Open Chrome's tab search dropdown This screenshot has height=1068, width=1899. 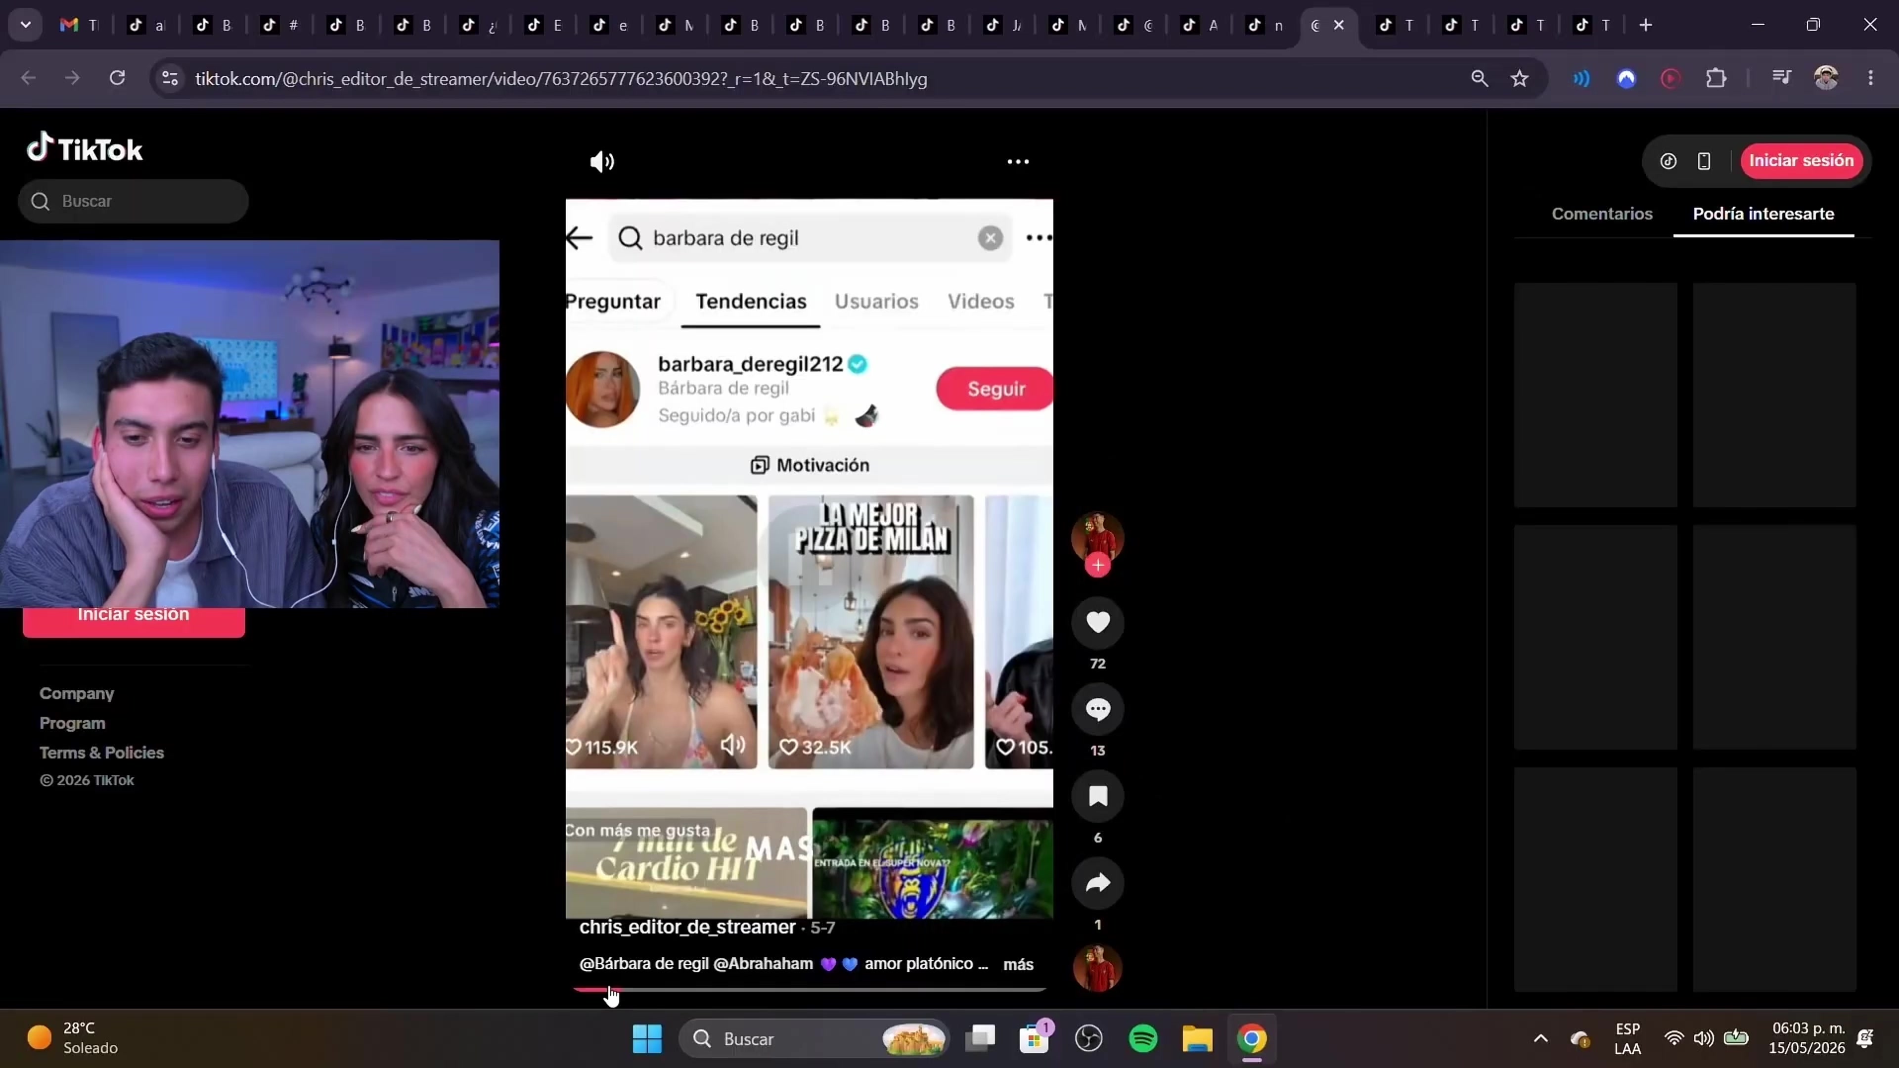click(x=26, y=25)
